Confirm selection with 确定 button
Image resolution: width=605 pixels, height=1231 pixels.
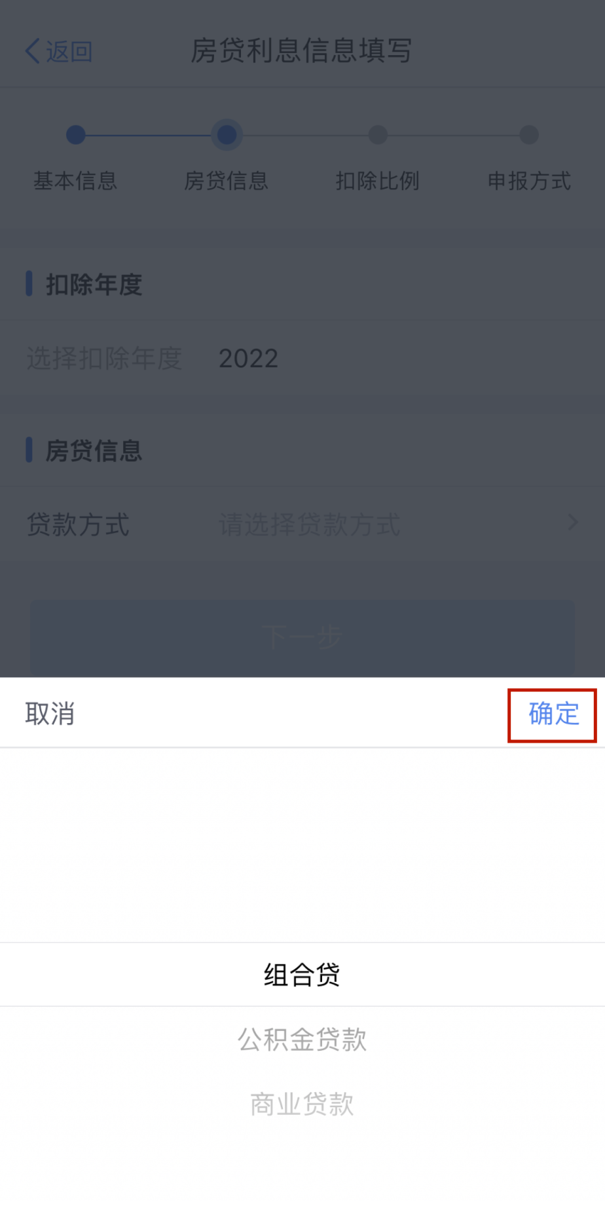click(x=554, y=714)
